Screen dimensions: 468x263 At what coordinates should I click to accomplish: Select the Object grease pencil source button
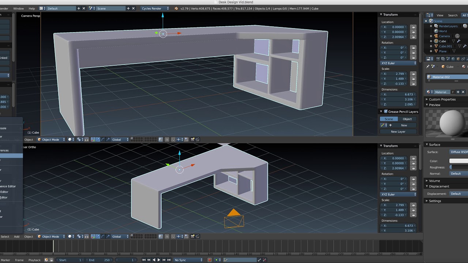click(x=407, y=119)
